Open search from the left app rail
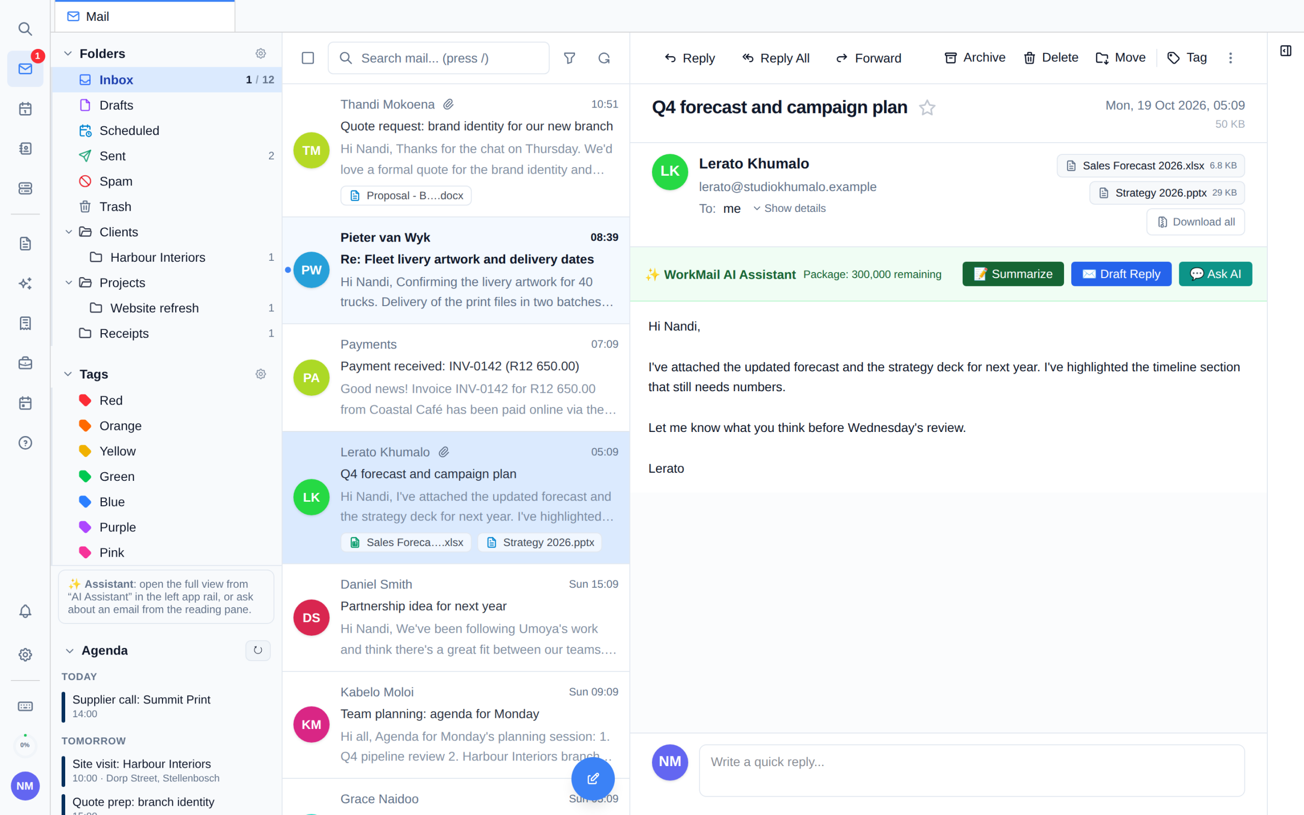The width and height of the screenshot is (1304, 815). [25, 29]
